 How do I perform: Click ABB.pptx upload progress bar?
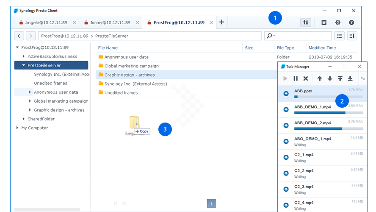coord(329,97)
